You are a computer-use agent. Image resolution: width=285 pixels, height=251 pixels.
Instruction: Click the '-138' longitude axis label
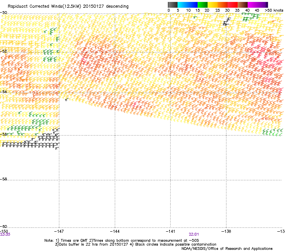pos(226,231)
